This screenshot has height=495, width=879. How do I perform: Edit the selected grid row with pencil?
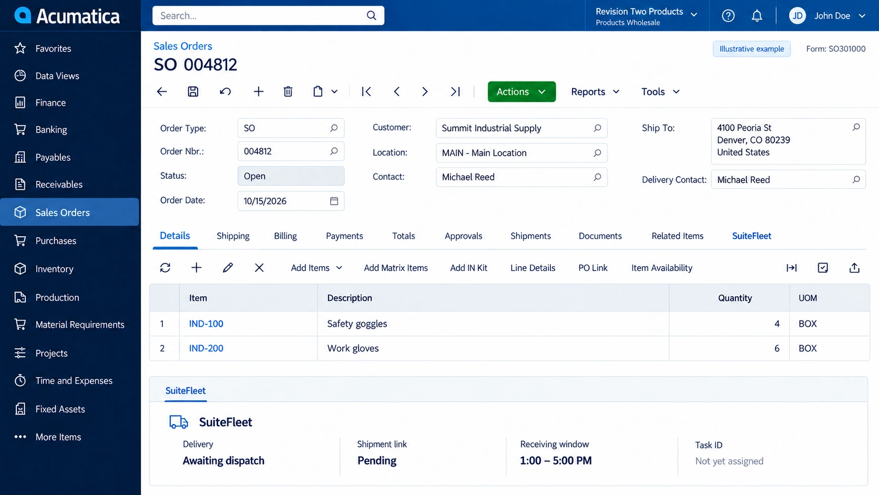click(x=228, y=268)
